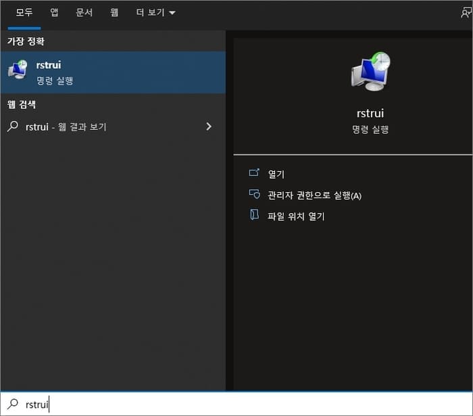Expand the rstrui web result chevron
The width and height of the screenshot is (473, 416).
coord(209,126)
